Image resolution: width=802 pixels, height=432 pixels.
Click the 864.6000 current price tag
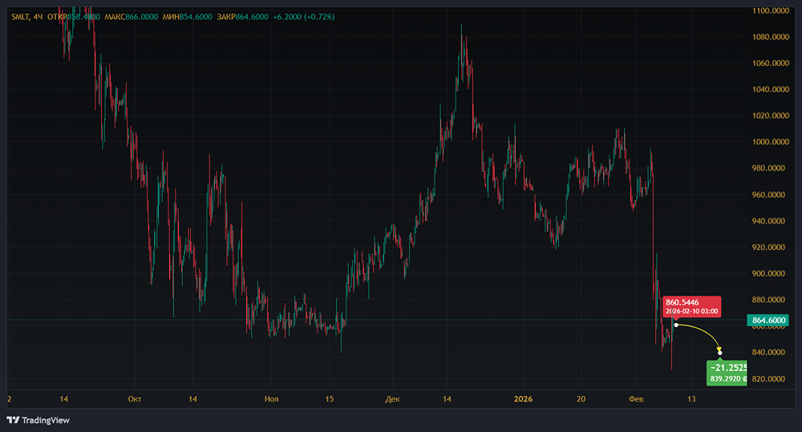tap(768, 320)
